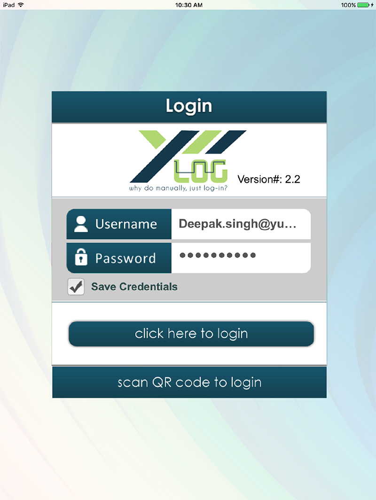The height and width of the screenshot is (500, 376).
Task: Click the Save Credentials label text
Action: (134, 287)
